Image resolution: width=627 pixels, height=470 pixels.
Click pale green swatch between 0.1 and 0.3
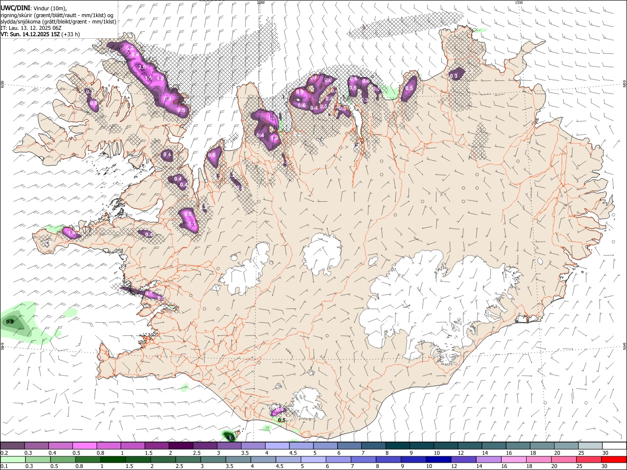coord(13,459)
